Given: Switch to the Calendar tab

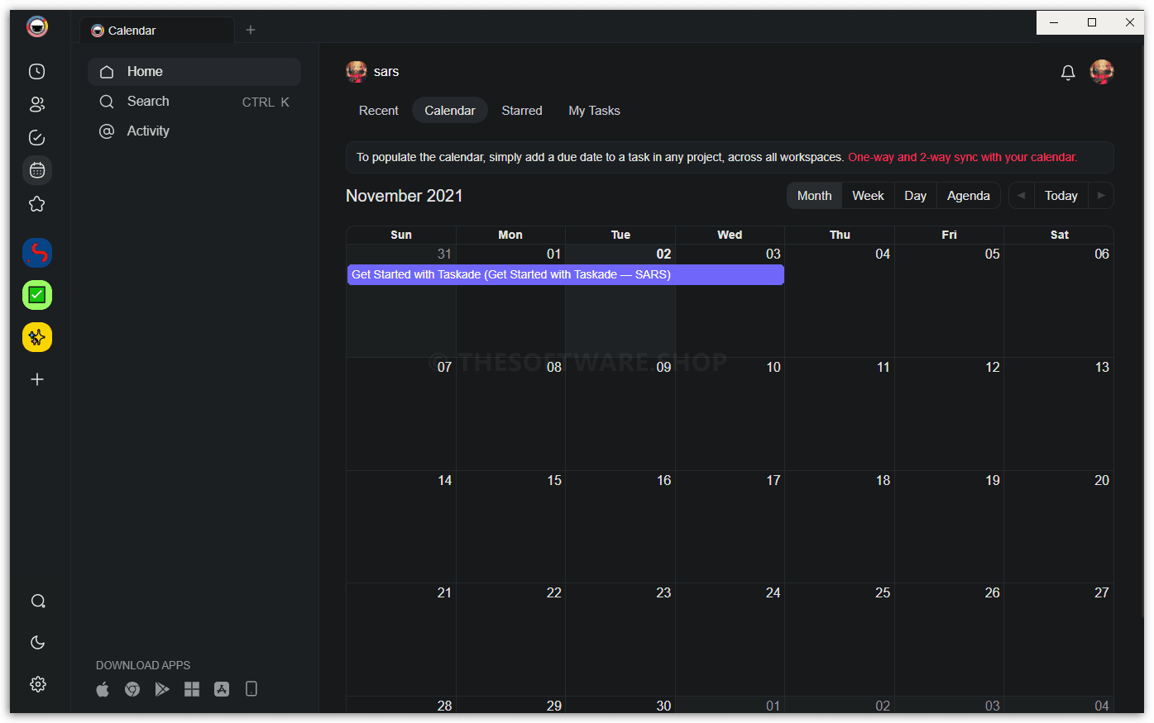Looking at the screenshot, I should tap(450, 111).
